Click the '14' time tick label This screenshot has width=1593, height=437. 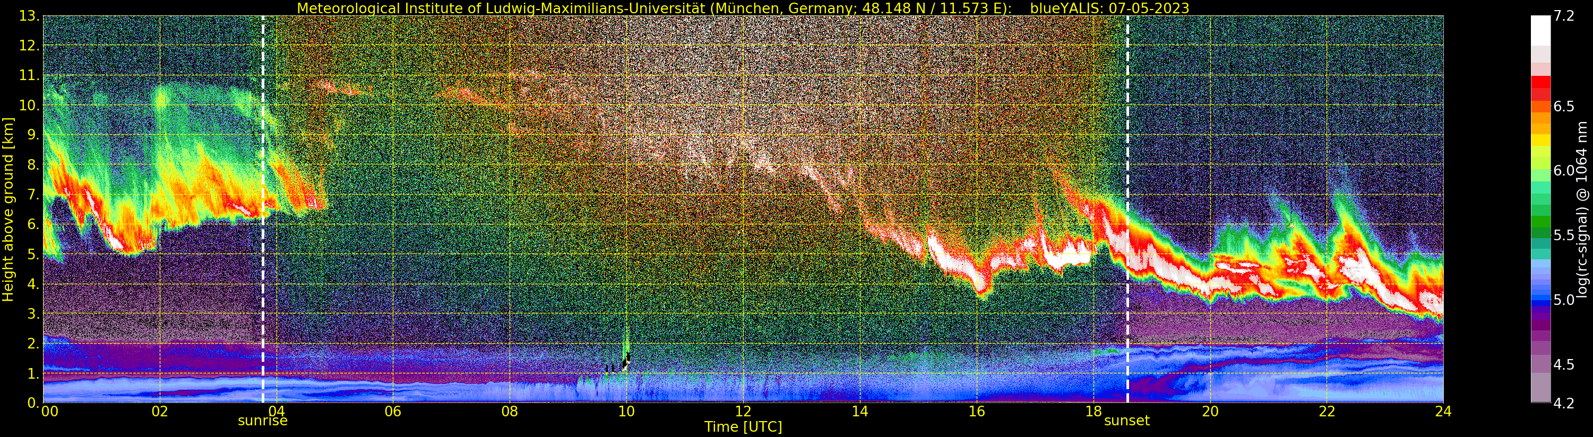[859, 412]
